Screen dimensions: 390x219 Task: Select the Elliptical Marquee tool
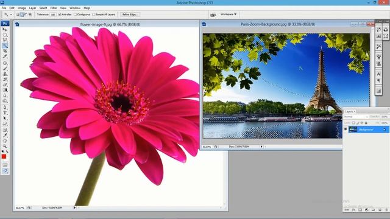pyautogui.click(x=5, y=35)
